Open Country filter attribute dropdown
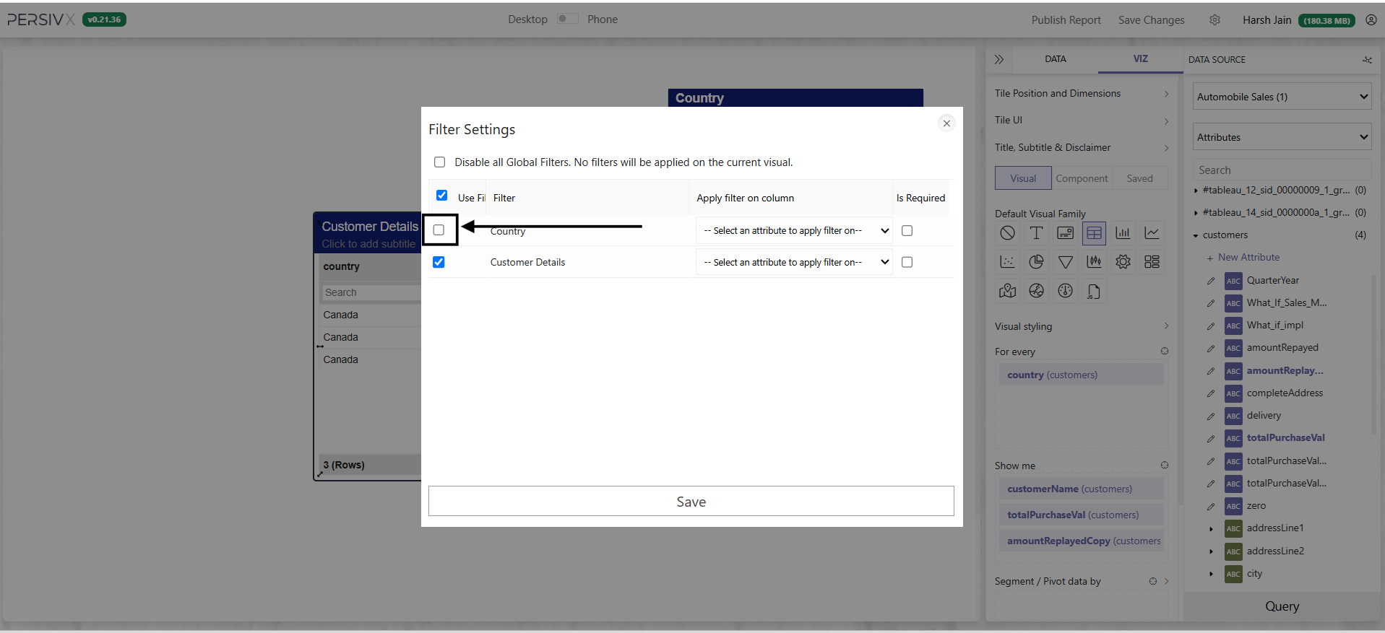This screenshot has width=1385, height=633. (794, 231)
